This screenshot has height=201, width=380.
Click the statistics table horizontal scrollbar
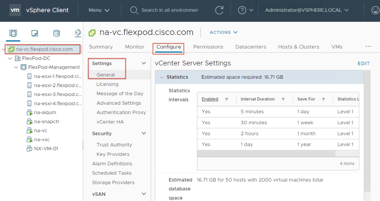(x=266, y=153)
